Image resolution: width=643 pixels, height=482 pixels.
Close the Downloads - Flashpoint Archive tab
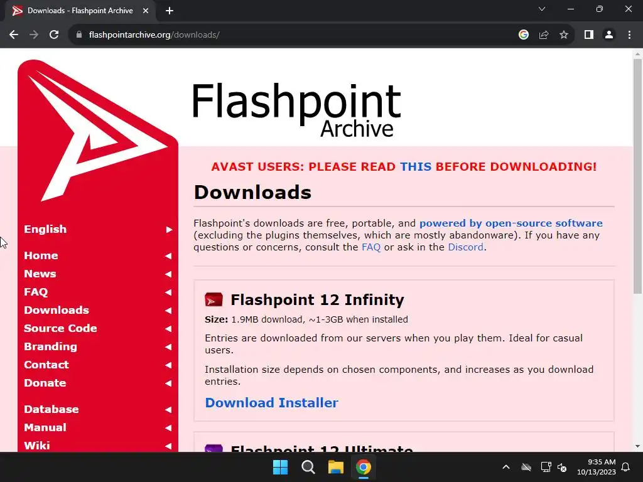[146, 11]
